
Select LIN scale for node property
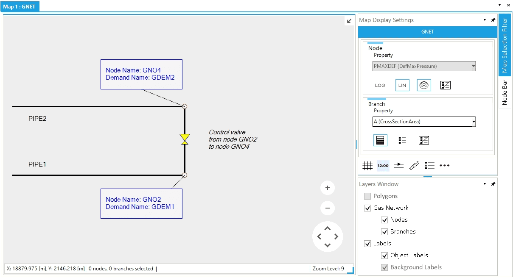402,85
